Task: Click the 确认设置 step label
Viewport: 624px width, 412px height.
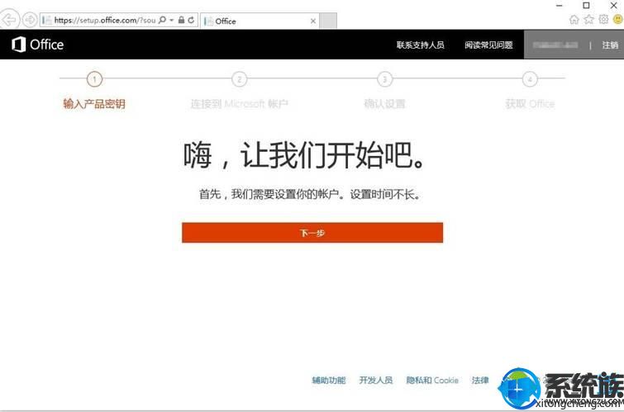Action: pos(384,104)
